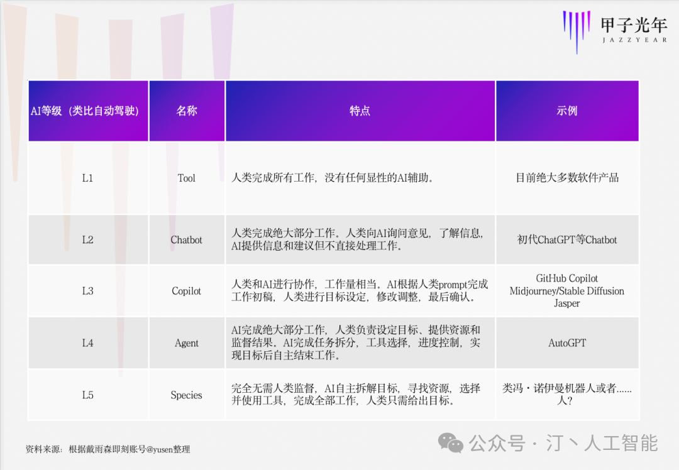Screen dimensions: 679x470
Task: Select the 'Chatbot' name cell
Action: [x=187, y=239]
